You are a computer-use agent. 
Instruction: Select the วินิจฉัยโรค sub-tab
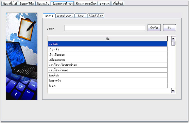(x=96, y=16)
